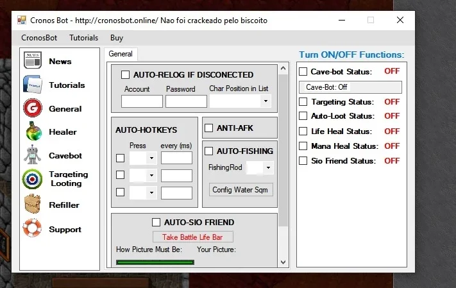The width and height of the screenshot is (456, 288).
Task: Expand the FishingRod dropdown
Action: coord(260,167)
